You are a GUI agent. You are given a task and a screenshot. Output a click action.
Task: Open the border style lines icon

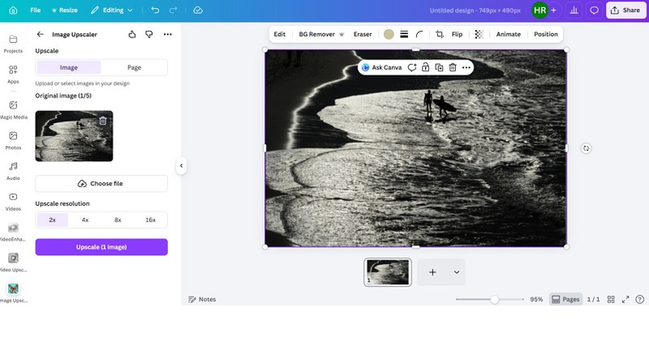pos(404,34)
